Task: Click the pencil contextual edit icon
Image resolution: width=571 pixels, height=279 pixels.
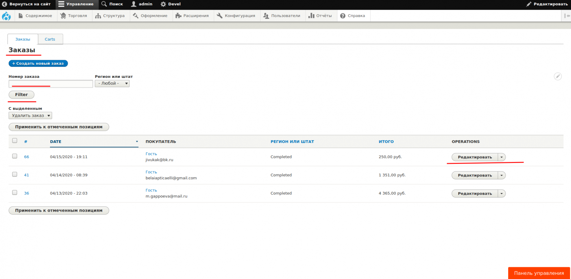Action: click(x=558, y=76)
